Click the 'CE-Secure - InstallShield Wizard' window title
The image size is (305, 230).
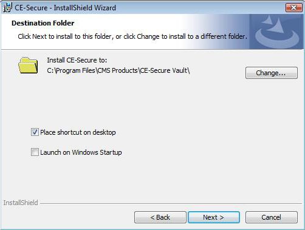tap(65, 8)
